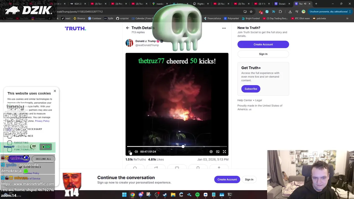
Task: Mute the video volume speaker icon
Action: tap(136, 151)
